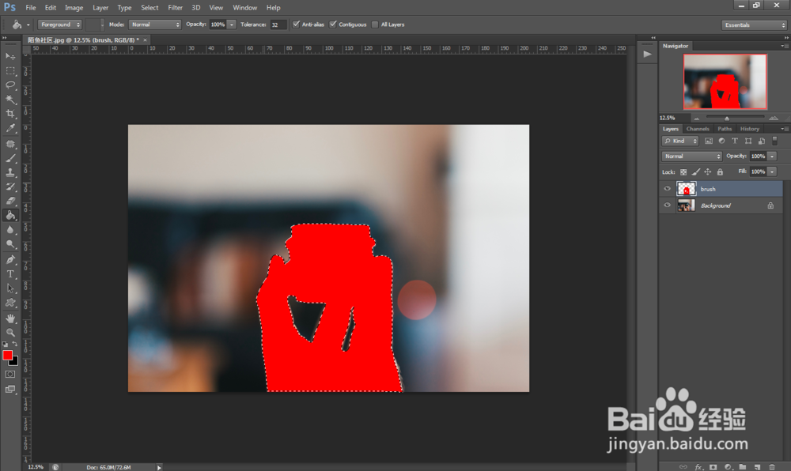Select the Blur tool
This screenshot has height=471, width=791.
click(x=10, y=230)
